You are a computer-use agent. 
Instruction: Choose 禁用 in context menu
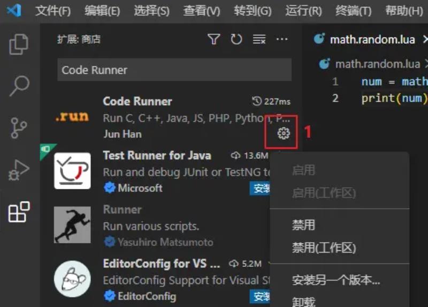(340, 225)
